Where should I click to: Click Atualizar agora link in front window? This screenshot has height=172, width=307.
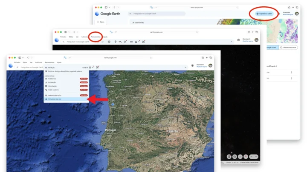click(x=202, y=67)
